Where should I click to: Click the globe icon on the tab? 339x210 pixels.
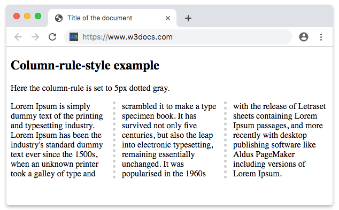(x=59, y=18)
